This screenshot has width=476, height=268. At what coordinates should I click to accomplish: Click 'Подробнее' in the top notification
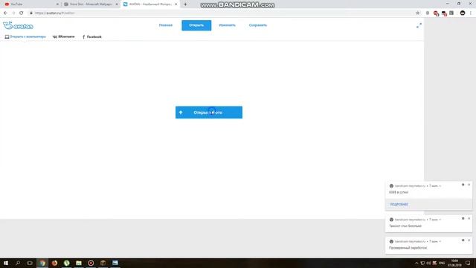[x=399, y=204]
